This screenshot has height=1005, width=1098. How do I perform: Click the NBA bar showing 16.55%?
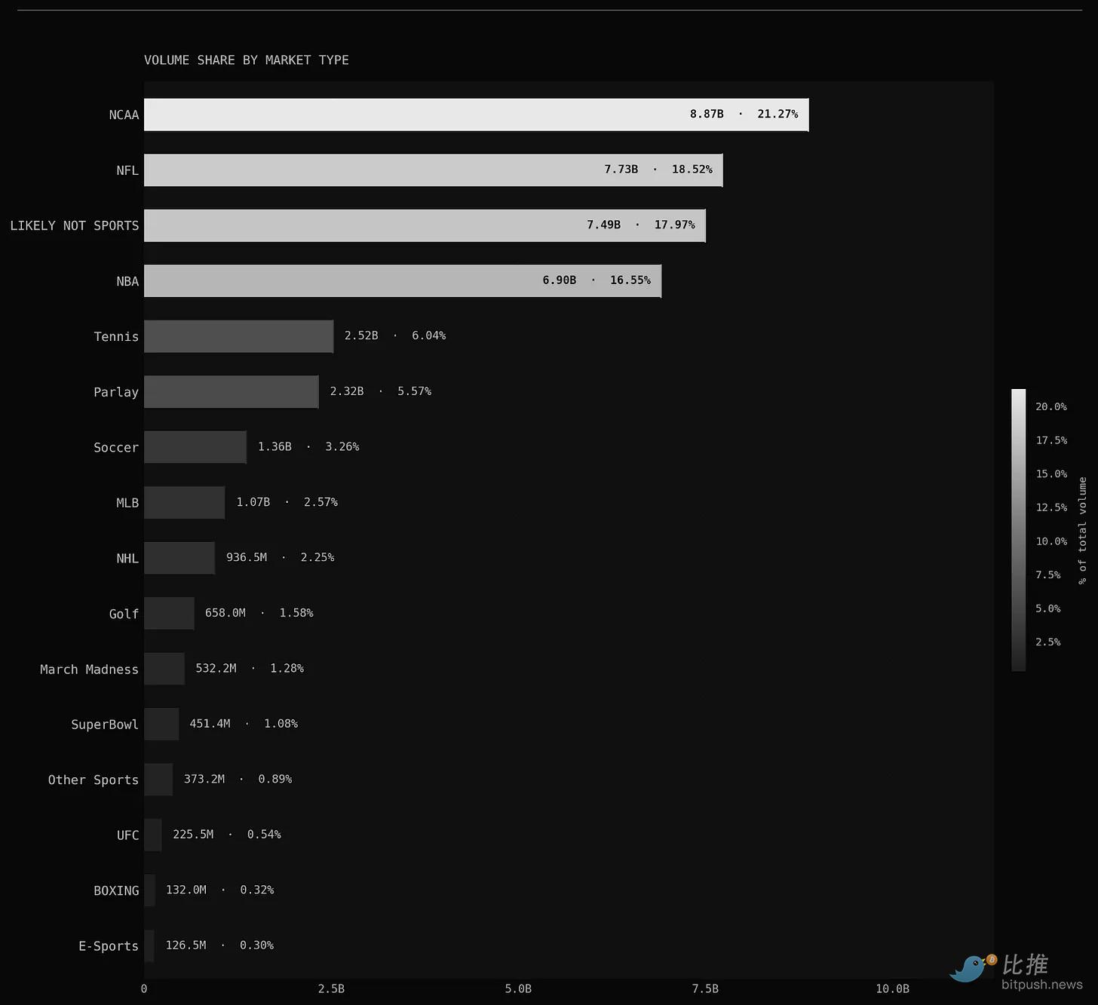(402, 281)
